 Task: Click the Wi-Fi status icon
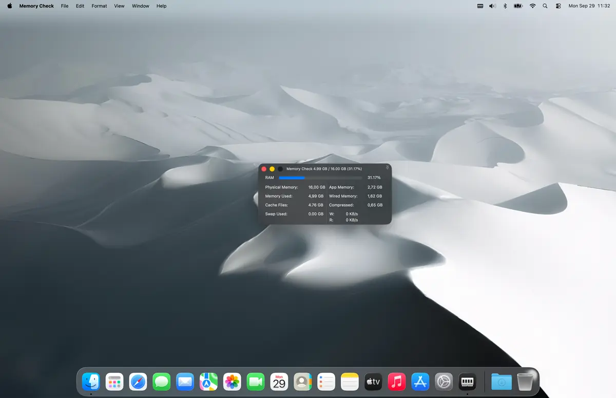click(x=532, y=6)
